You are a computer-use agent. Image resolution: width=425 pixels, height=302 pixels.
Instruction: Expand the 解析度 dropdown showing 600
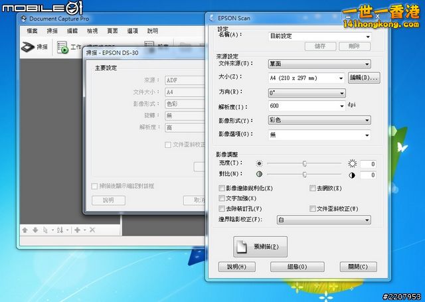click(x=306, y=106)
